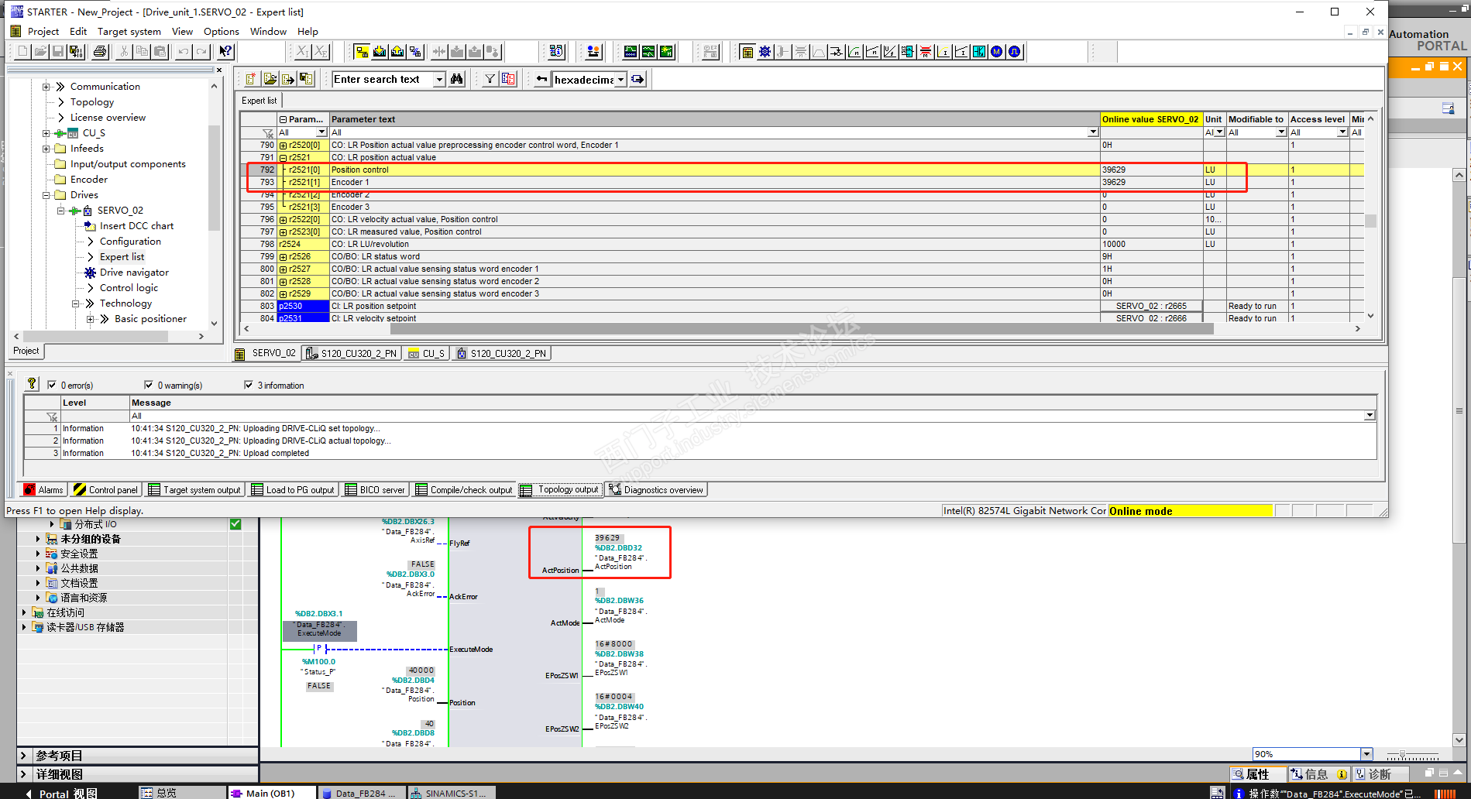
Task: Click the context help arrow icon
Action: (225, 52)
